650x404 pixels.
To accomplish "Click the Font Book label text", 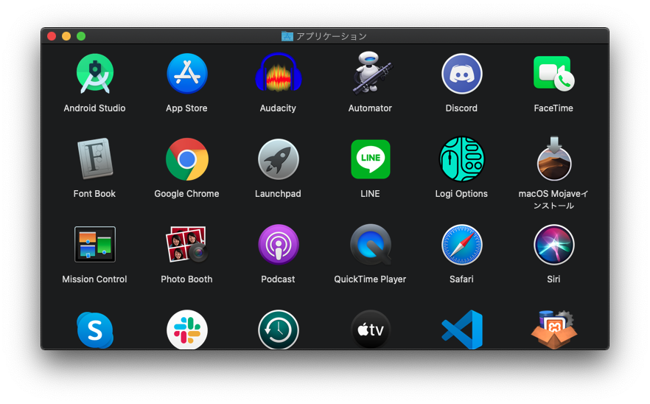I will point(94,194).
